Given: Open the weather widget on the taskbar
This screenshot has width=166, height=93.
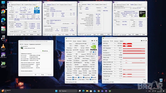Looking at the screenshot, I should click(x=6, y=91).
